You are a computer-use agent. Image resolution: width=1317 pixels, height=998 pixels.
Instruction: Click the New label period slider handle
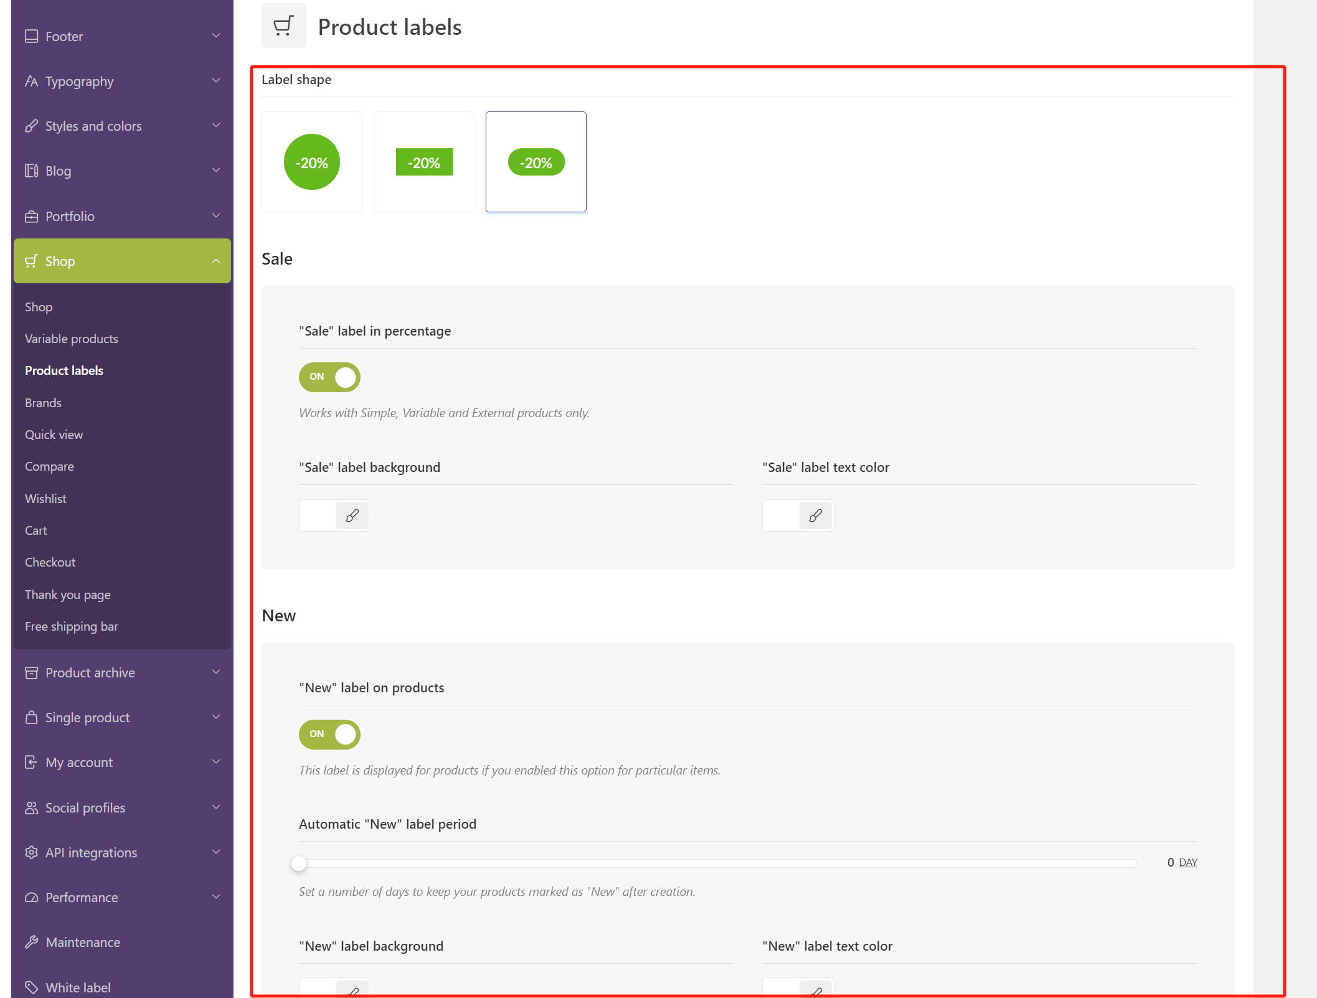pos(299,863)
